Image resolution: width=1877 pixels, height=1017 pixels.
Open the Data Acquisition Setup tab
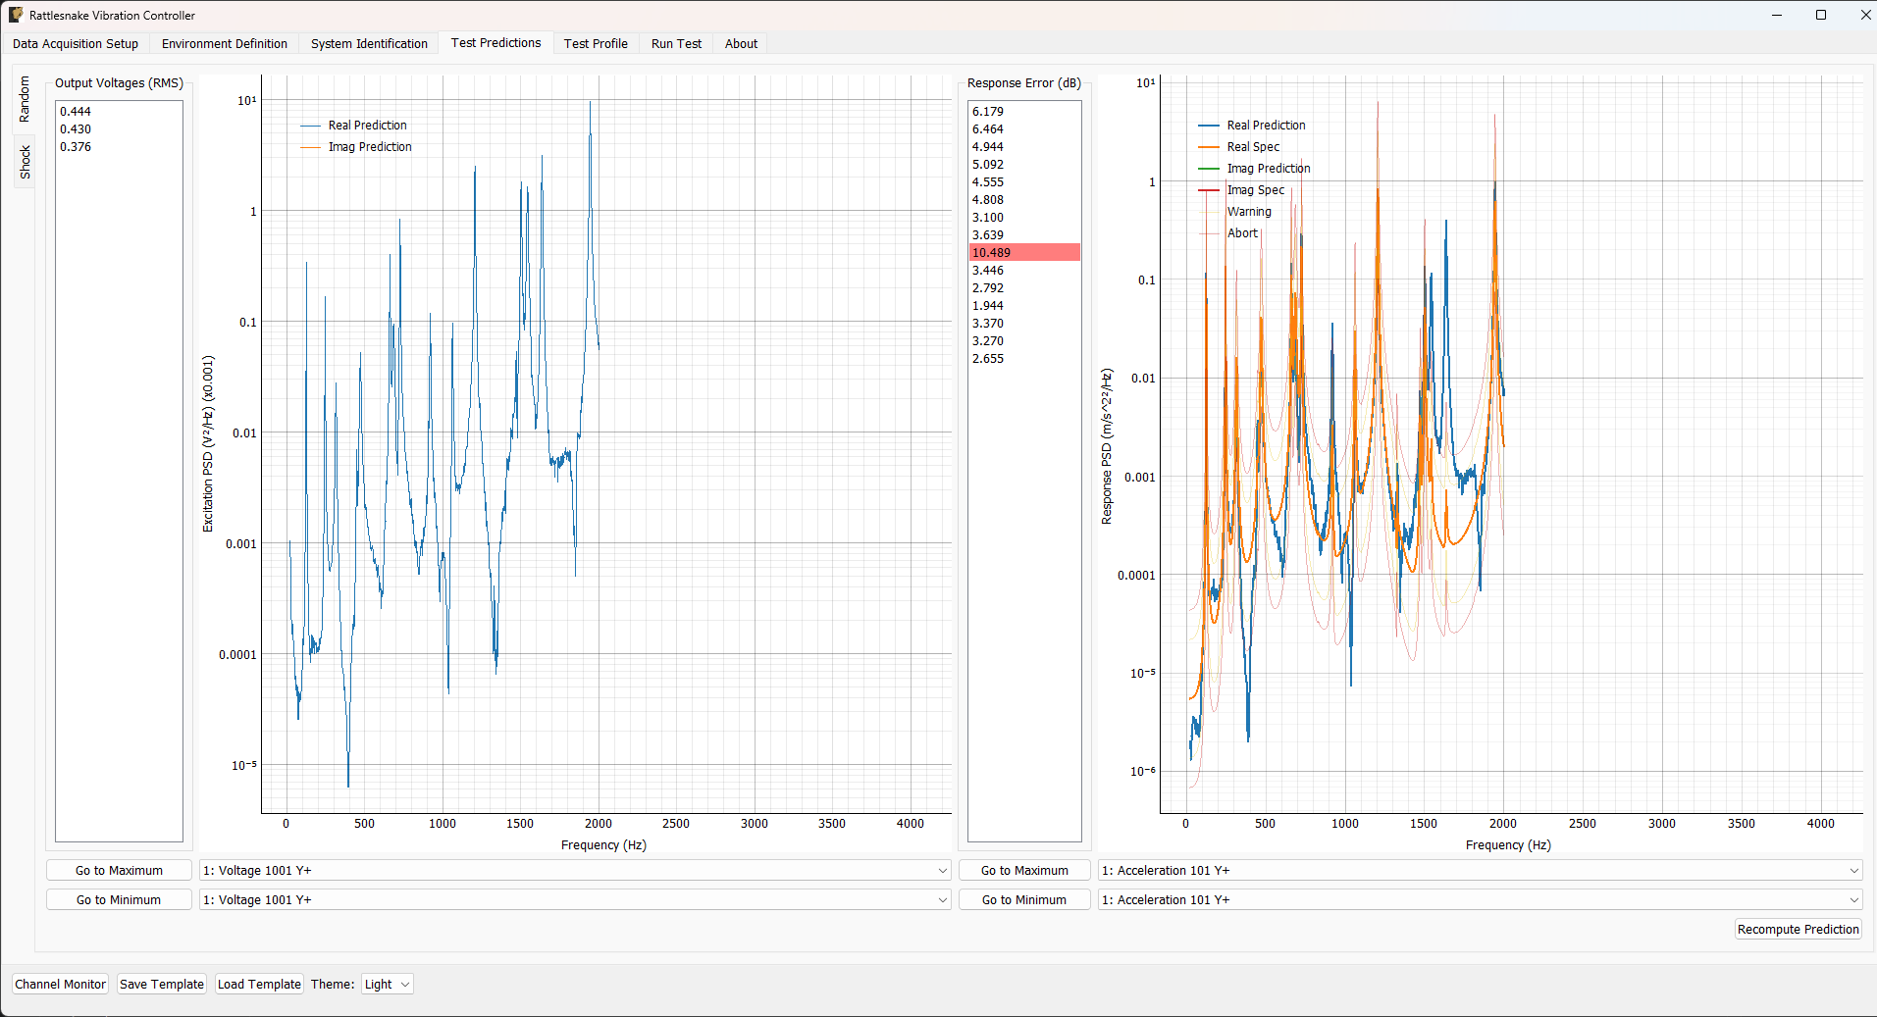(76, 43)
